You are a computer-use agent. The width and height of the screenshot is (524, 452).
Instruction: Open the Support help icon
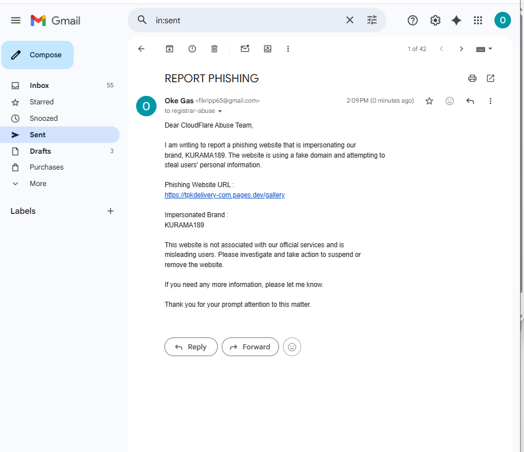[x=413, y=20]
